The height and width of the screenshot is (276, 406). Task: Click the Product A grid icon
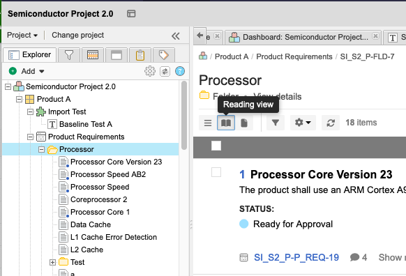pos(30,99)
